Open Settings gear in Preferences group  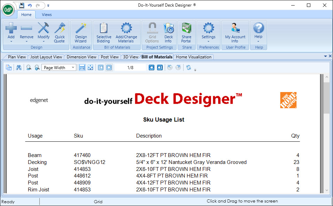click(208, 28)
